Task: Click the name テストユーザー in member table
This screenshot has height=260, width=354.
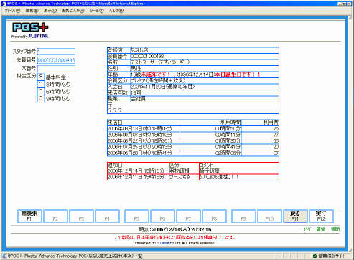Action: pyautogui.click(x=160, y=62)
